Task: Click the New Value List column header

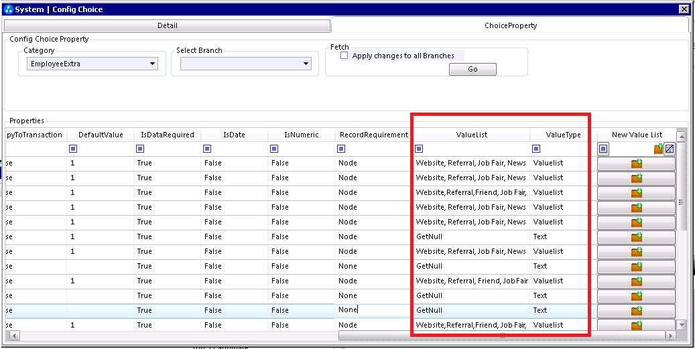Action: [637, 135]
